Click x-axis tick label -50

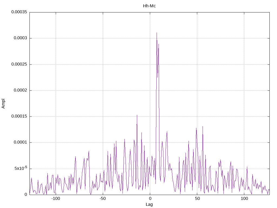pyautogui.click(x=103, y=199)
